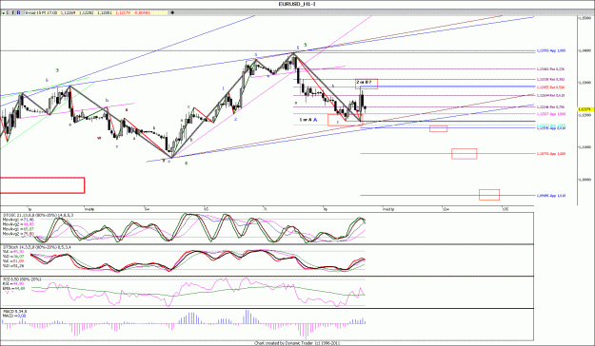Click the black diamond crosshair icon

click(172, 12)
